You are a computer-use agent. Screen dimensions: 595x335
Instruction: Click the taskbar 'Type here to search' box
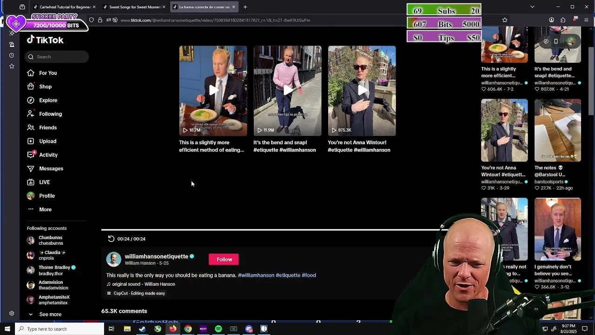click(x=59, y=329)
